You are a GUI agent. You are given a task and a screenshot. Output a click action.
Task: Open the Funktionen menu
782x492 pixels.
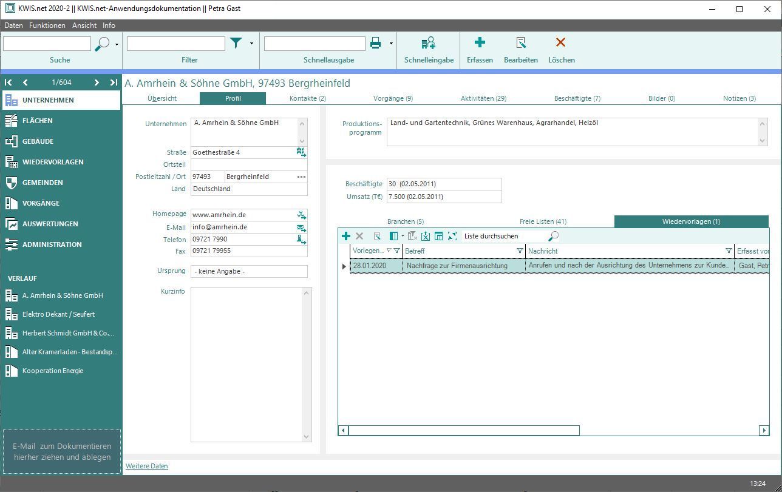click(47, 25)
